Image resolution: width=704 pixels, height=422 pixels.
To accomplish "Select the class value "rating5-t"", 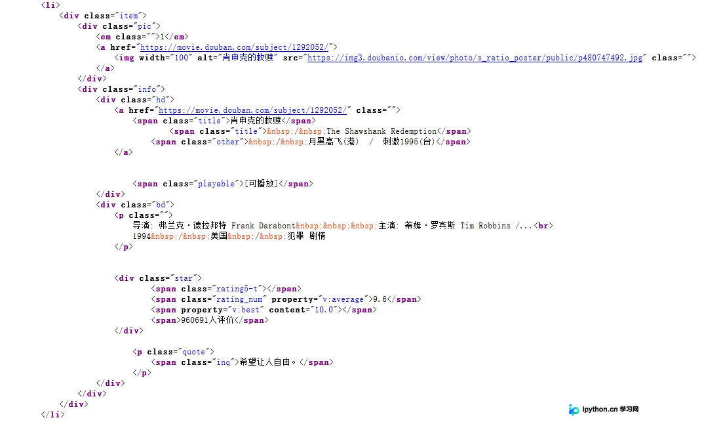I will tap(237, 289).
